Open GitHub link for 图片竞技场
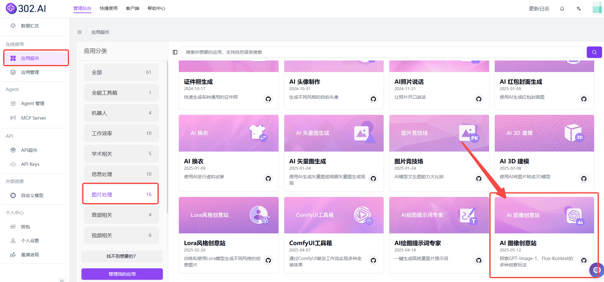The height and width of the screenshot is (282, 604). pos(478,179)
